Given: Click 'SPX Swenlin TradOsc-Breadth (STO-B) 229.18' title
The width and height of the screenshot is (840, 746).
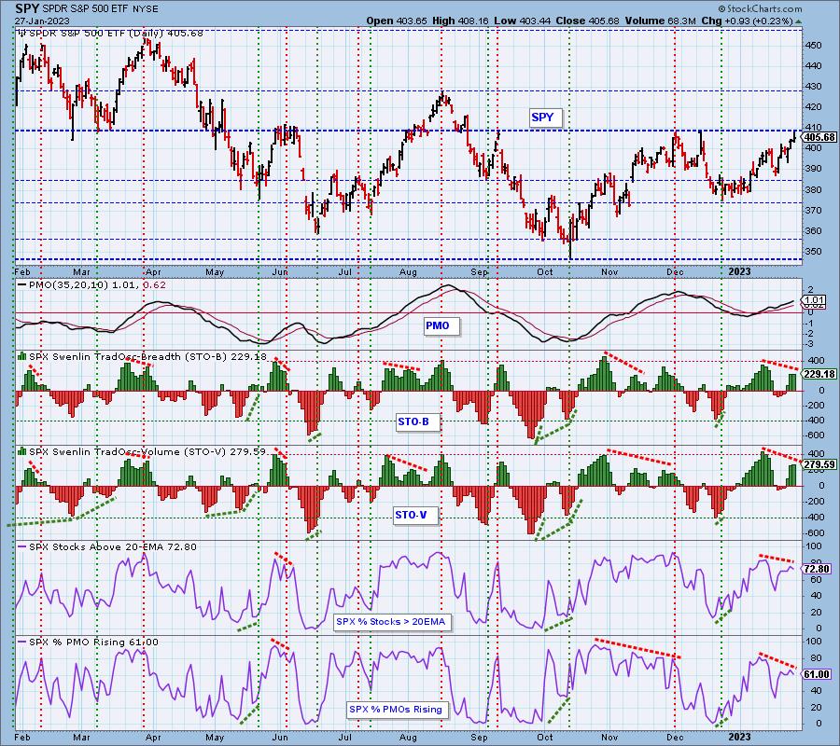Looking at the screenshot, I should pyautogui.click(x=147, y=356).
